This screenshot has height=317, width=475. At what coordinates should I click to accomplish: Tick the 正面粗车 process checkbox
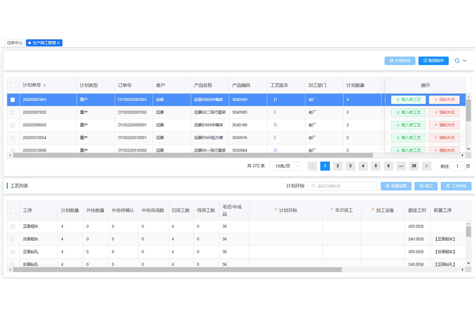click(13, 227)
